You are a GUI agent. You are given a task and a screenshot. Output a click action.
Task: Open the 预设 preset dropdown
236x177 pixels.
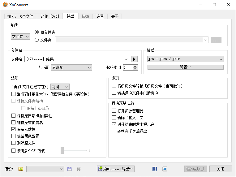(x=45, y=169)
